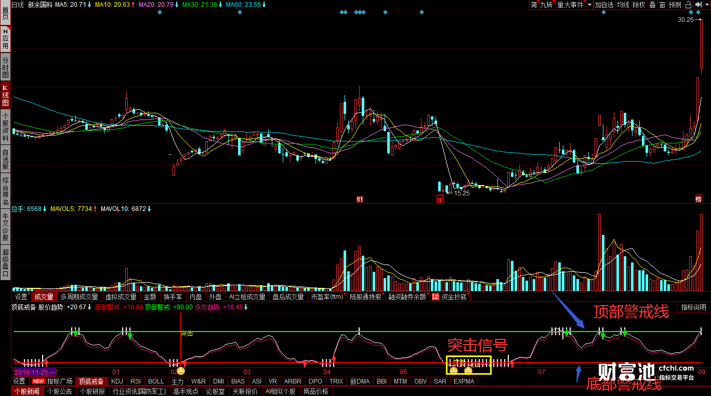This screenshot has height=396, width=711.
Task: Click the 指标说明 button
Action: (x=694, y=307)
